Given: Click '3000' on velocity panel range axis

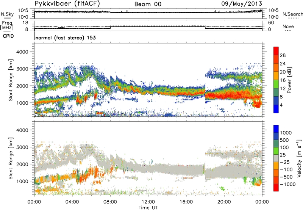Looking at the screenshot, I should [x=22, y=147].
